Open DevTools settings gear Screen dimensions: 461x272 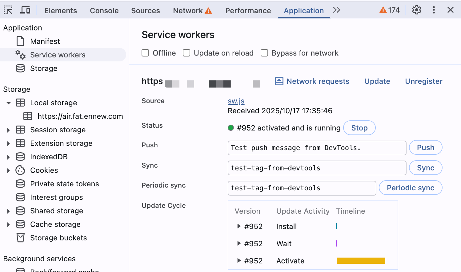tap(417, 10)
